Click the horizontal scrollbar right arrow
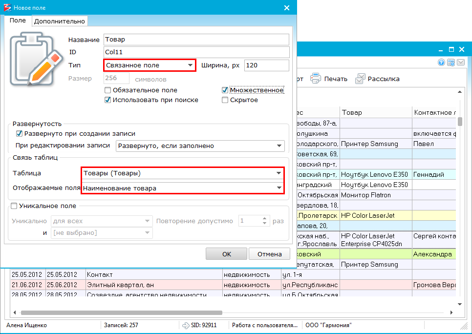Image resolution: width=472 pixels, height=334 pixels. 451,313
